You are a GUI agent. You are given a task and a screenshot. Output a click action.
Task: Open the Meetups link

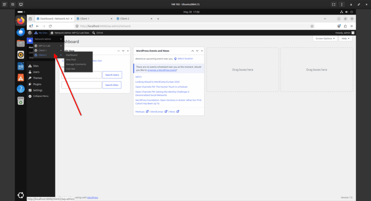142,112
